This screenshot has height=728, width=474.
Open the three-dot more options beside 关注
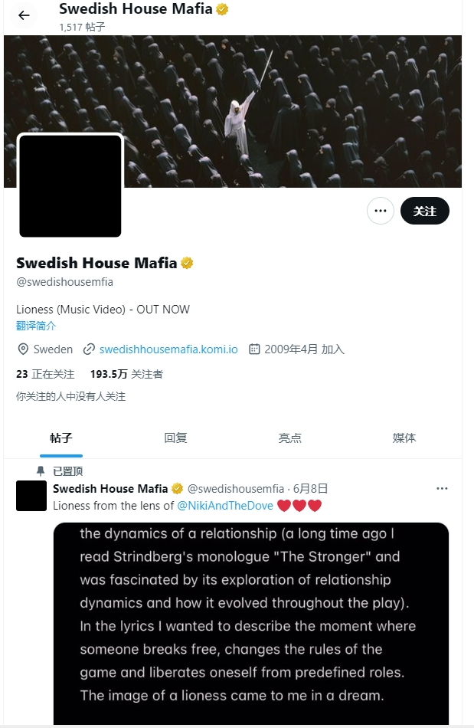pyautogui.click(x=381, y=211)
